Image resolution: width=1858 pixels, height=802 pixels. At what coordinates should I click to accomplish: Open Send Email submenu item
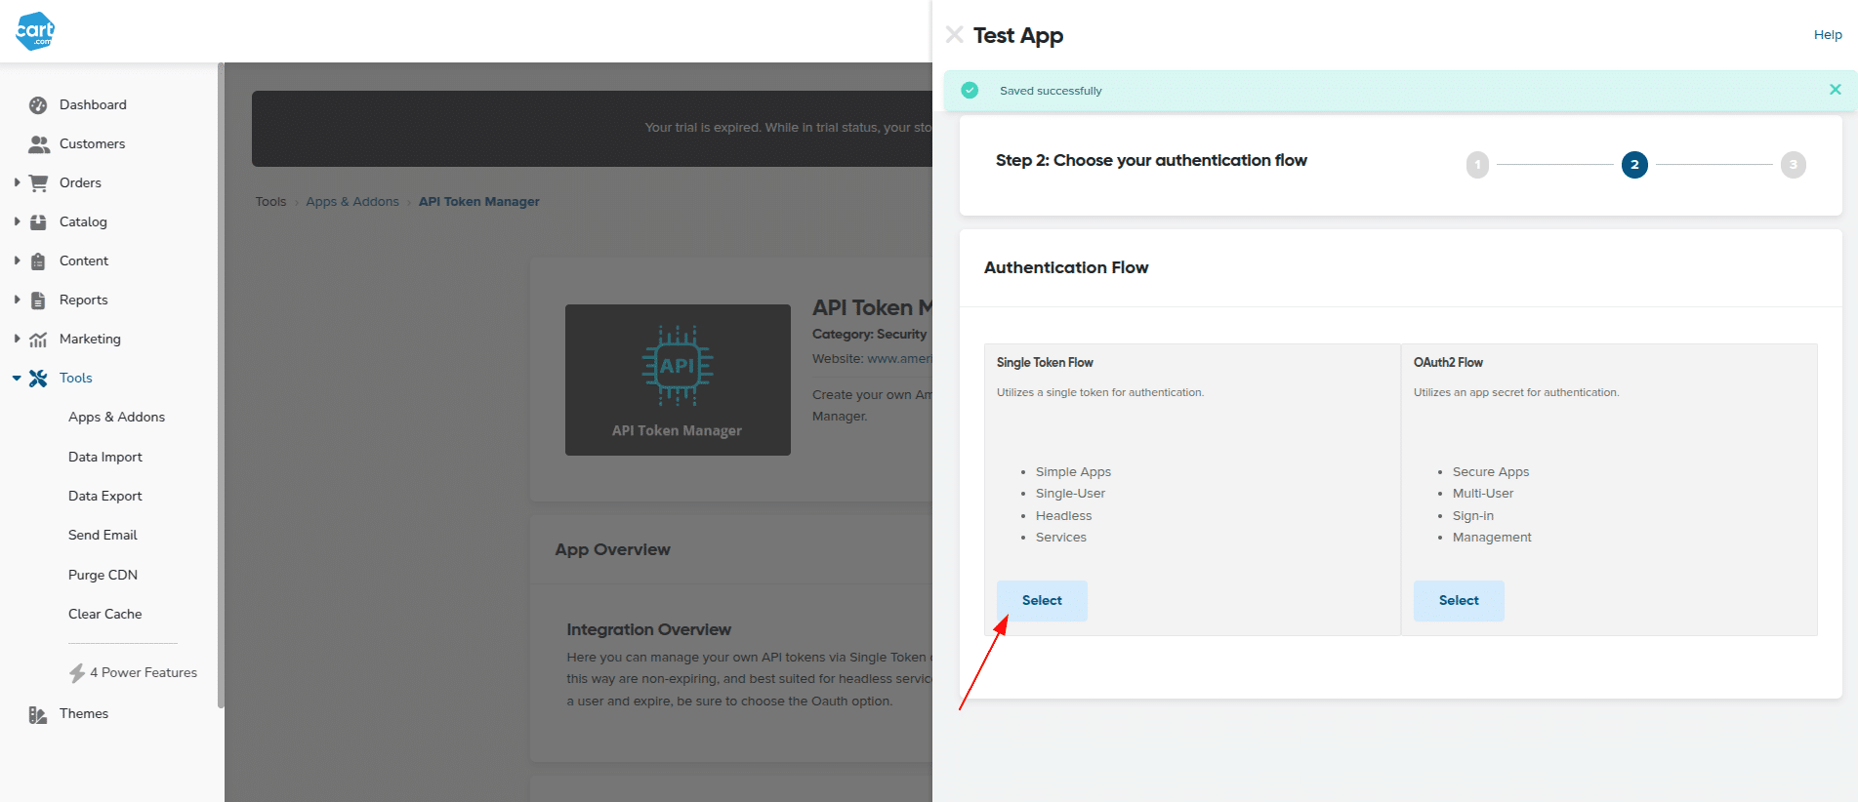coord(103,535)
